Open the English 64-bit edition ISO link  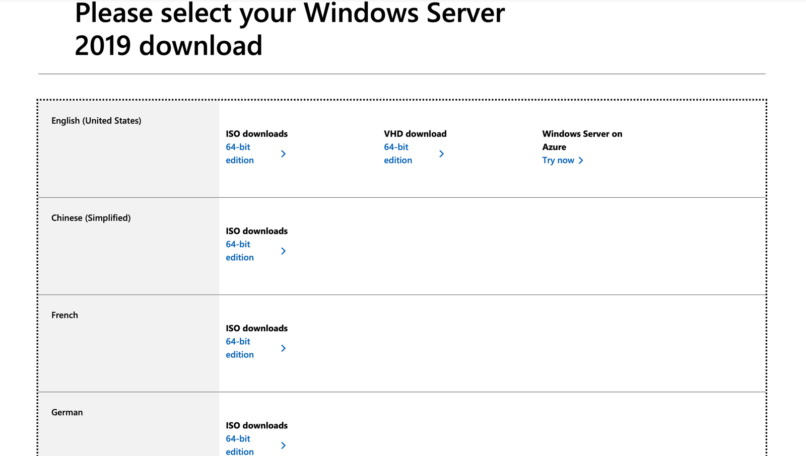click(x=240, y=154)
